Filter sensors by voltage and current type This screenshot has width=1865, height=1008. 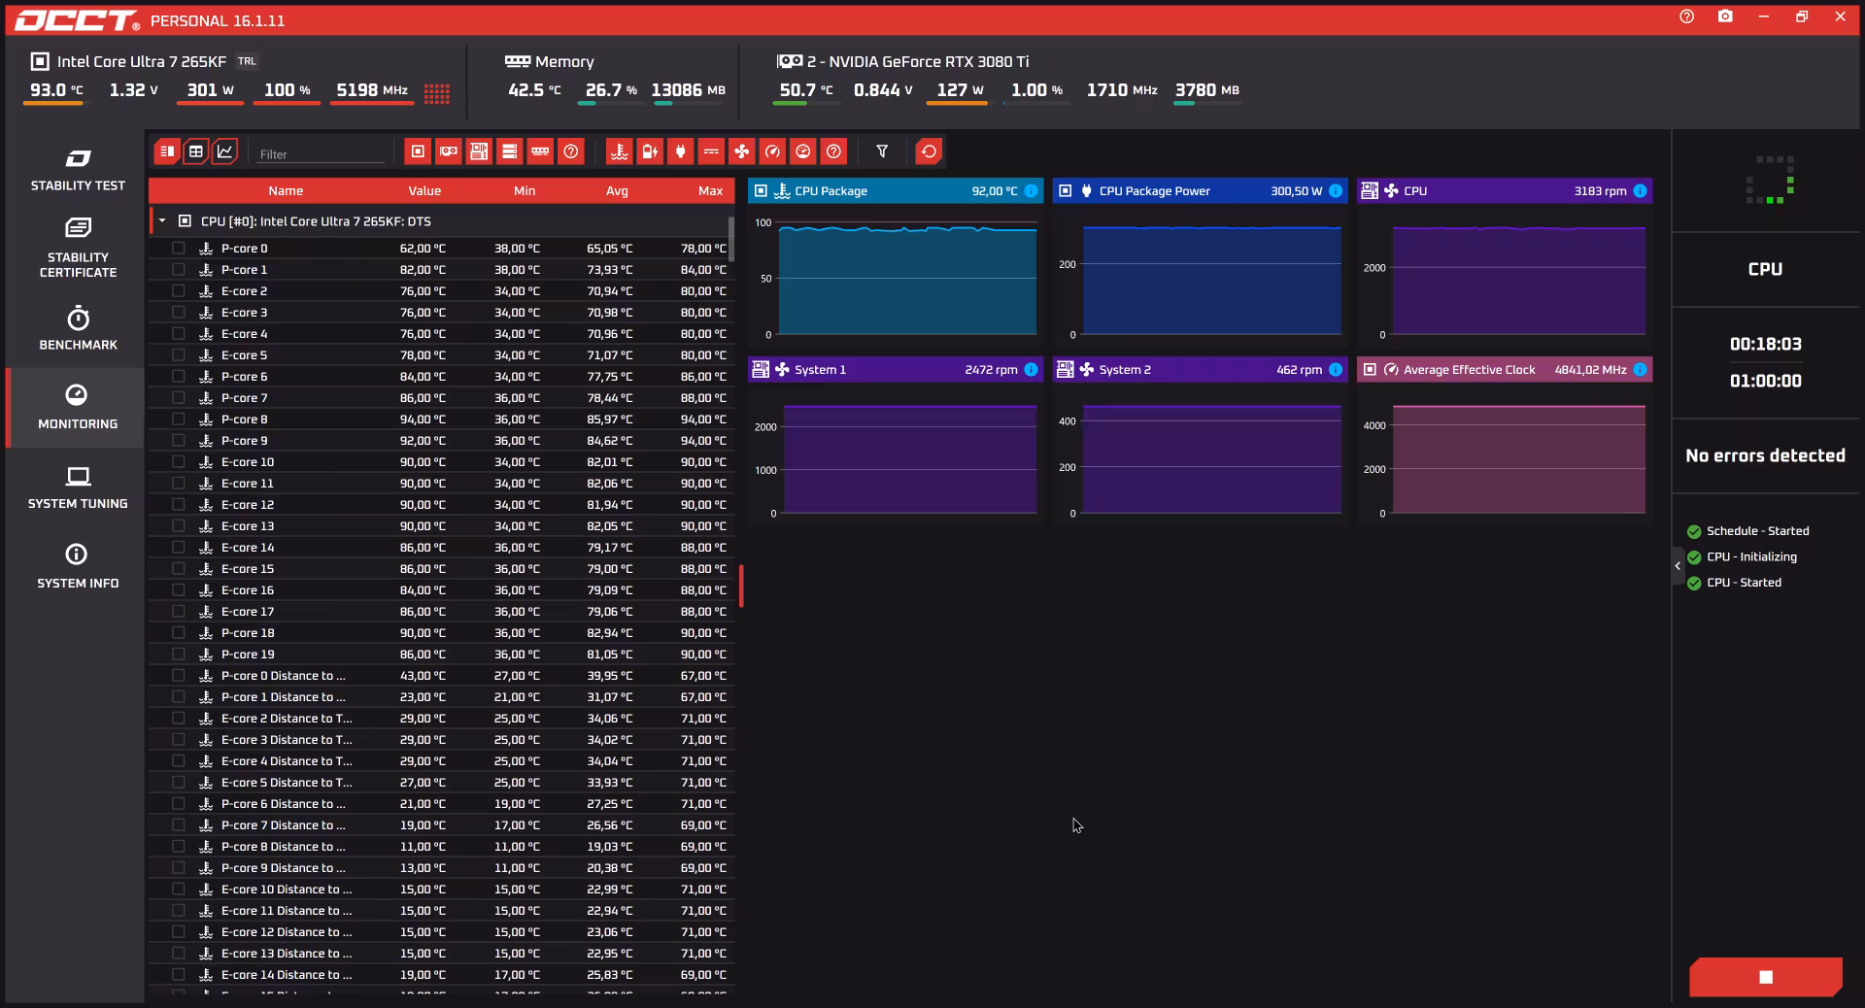tap(711, 151)
